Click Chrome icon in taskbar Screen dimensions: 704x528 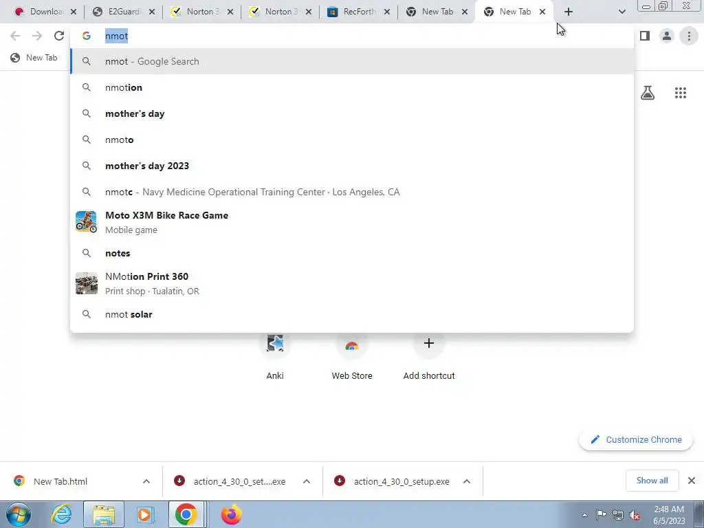pos(186,514)
